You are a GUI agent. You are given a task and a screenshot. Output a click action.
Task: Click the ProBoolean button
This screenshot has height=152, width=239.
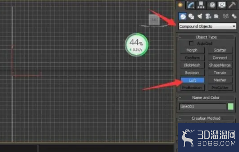[192, 88]
